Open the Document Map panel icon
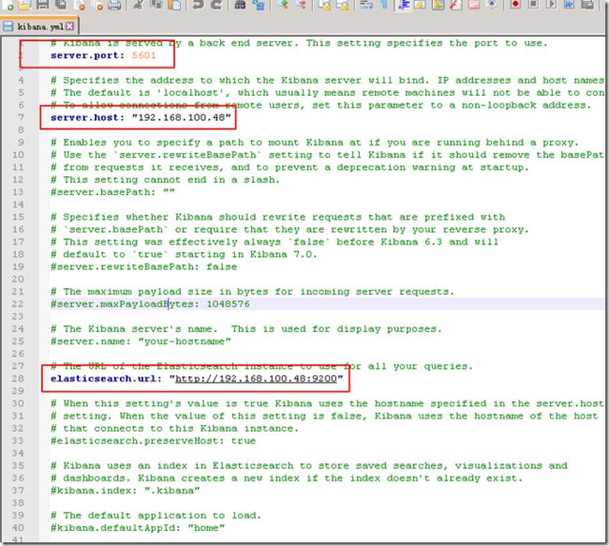Image resolution: width=609 pixels, height=546 pixels. 438,5
